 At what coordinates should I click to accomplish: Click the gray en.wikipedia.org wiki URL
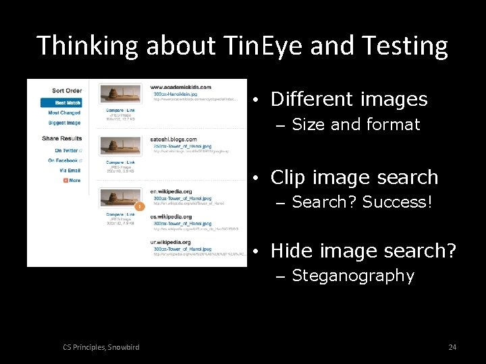[x=189, y=204]
